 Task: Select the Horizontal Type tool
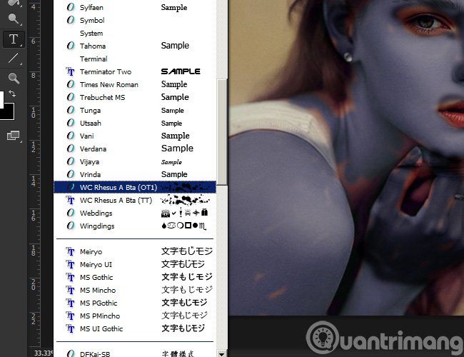(x=14, y=39)
